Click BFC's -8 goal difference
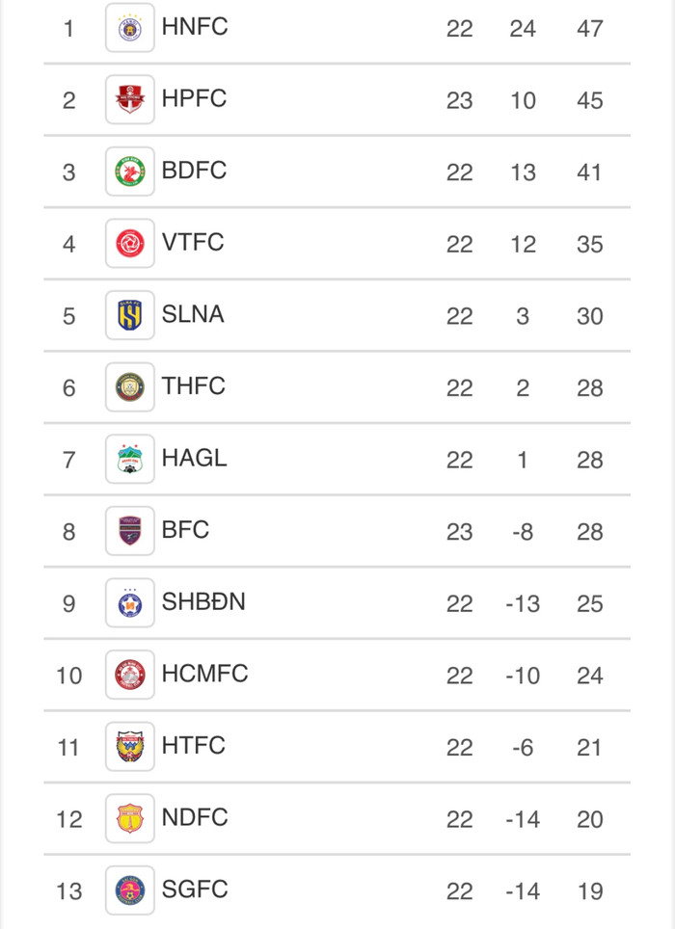This screenshot has height=929, width=675. 522,532
